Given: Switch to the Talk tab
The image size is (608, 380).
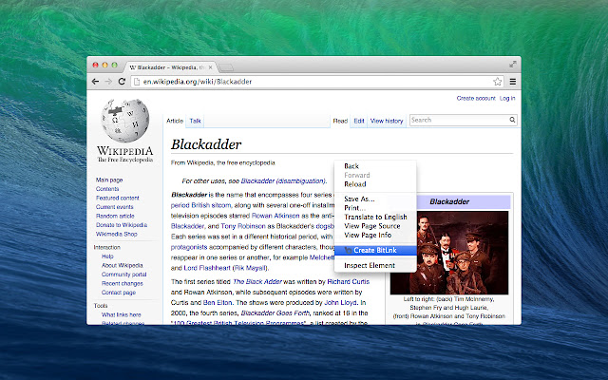Looking at the screenshot, I should click(x=195, y=121).
